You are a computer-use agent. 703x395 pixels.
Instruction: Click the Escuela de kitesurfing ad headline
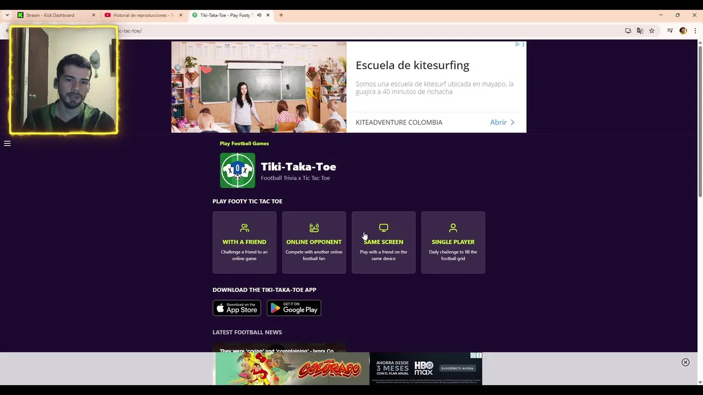412,65
